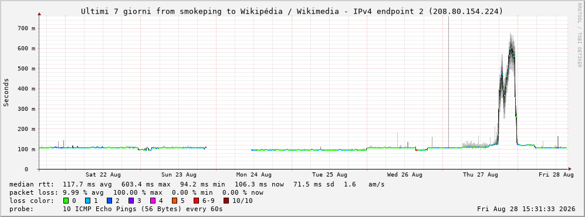The height and width of the screenshot is (217, 585).
Task: Click the green loss color 0 swatch
Action: tap(67, 201)
